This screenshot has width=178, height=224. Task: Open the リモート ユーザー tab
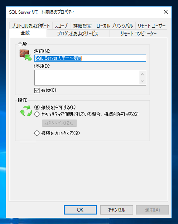151,26
